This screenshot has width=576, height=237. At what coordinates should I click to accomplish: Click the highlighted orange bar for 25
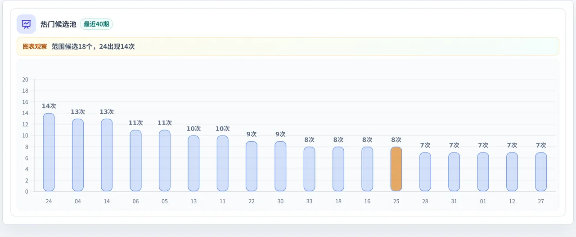pyautogui.click(x=396, y=169)
